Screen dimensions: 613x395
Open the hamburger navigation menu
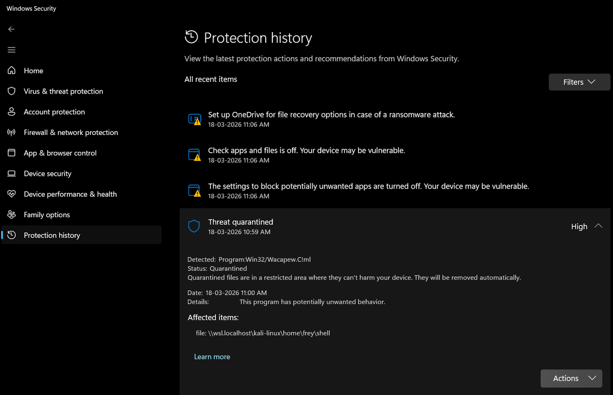(x=11, y=50)
